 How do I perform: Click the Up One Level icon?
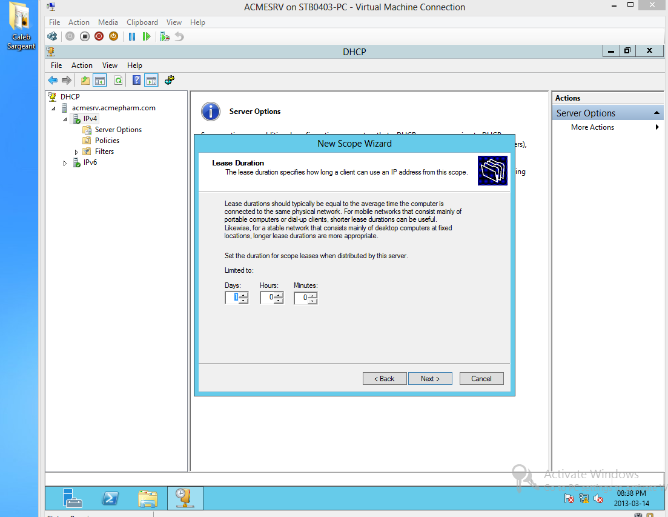point(85,80)
